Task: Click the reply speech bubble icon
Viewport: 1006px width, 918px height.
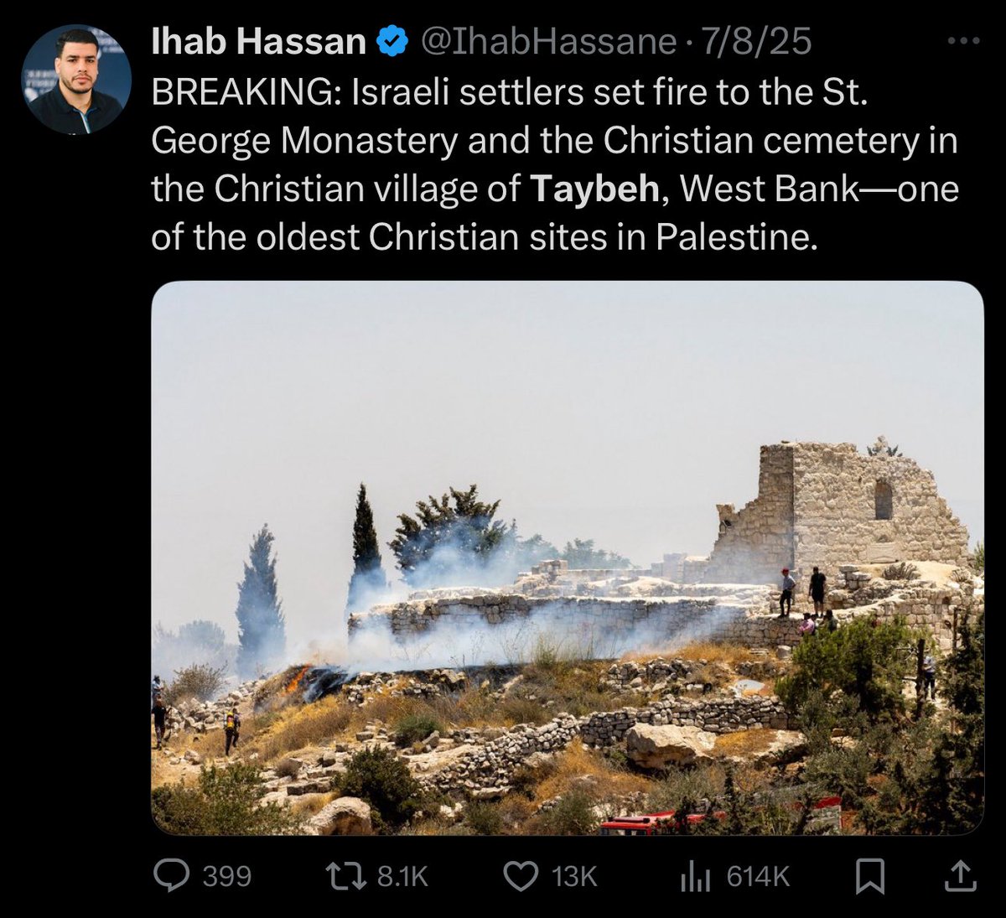Action: [172, 877]
